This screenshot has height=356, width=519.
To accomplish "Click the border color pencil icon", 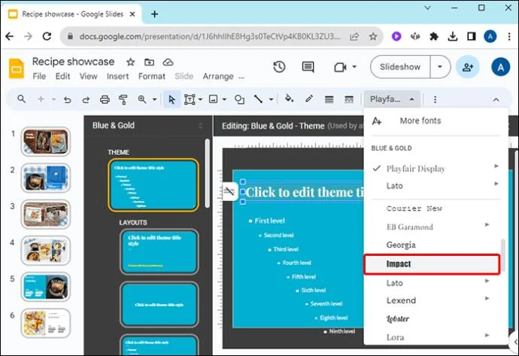I will [x=309, y=99].
